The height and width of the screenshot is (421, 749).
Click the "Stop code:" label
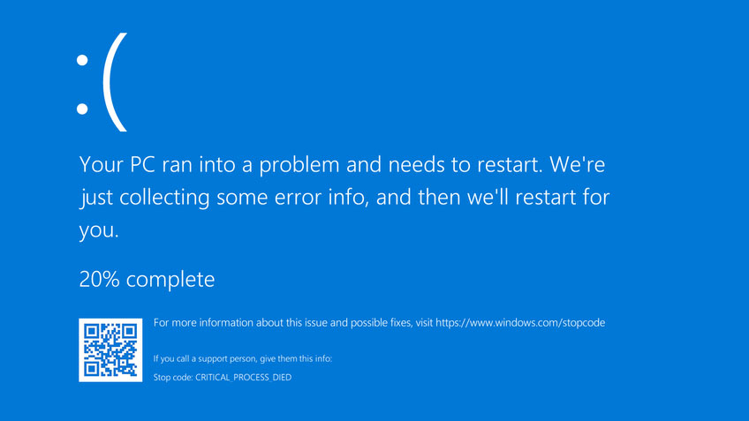(x=173, y=377)
